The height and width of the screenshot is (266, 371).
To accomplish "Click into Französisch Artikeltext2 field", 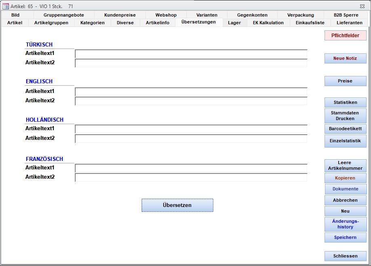I will coord(191,177).
